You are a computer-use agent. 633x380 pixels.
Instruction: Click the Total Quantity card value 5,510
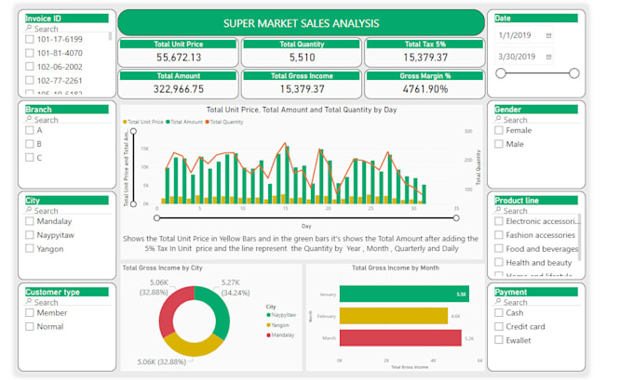[x=302, y=58]
